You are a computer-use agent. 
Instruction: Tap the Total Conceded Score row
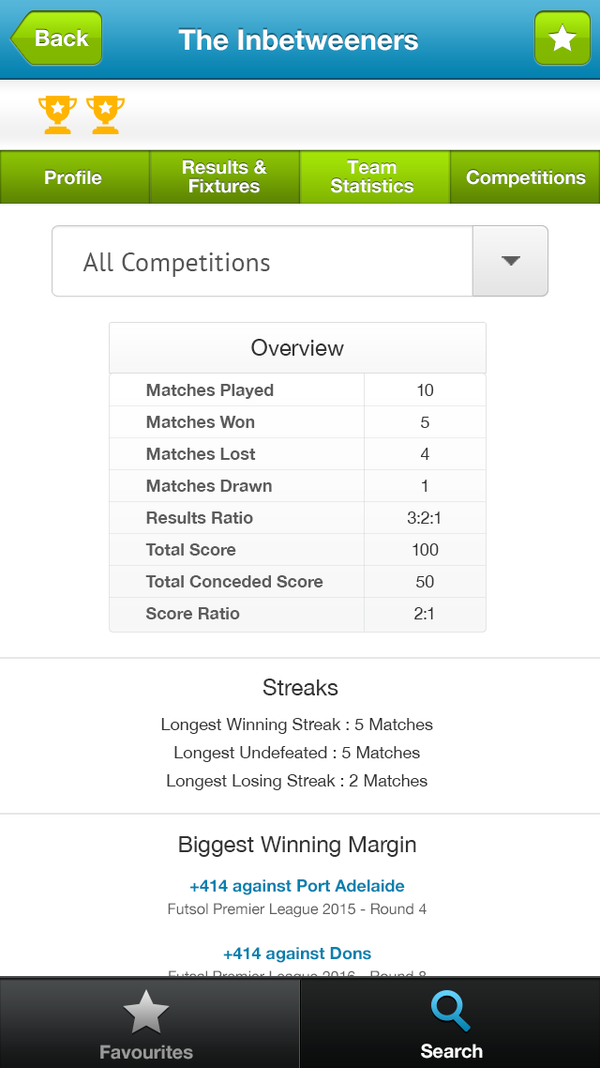point(297,582)
